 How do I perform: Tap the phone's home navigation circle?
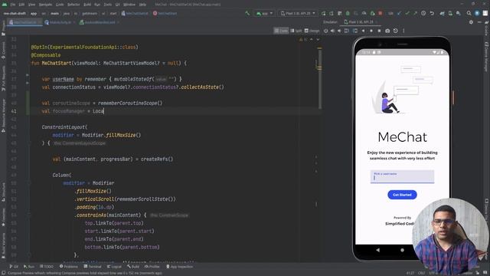point(402,250)
